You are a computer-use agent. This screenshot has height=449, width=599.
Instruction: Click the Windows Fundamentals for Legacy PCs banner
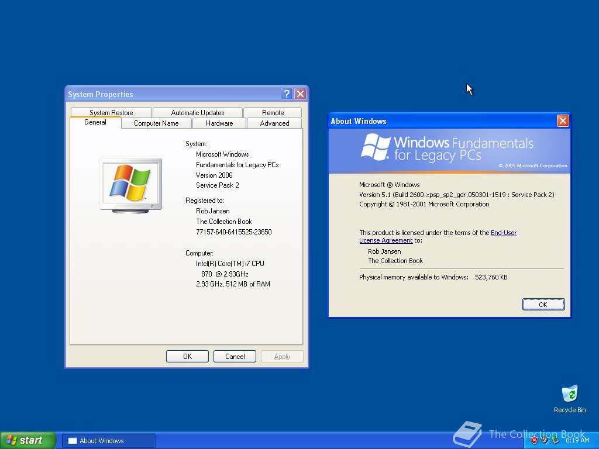tap(449, 151)
